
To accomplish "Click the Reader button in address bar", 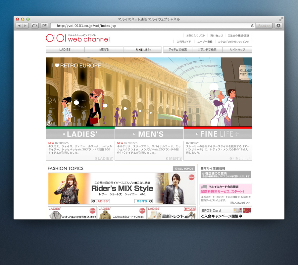I will [264, 26].
